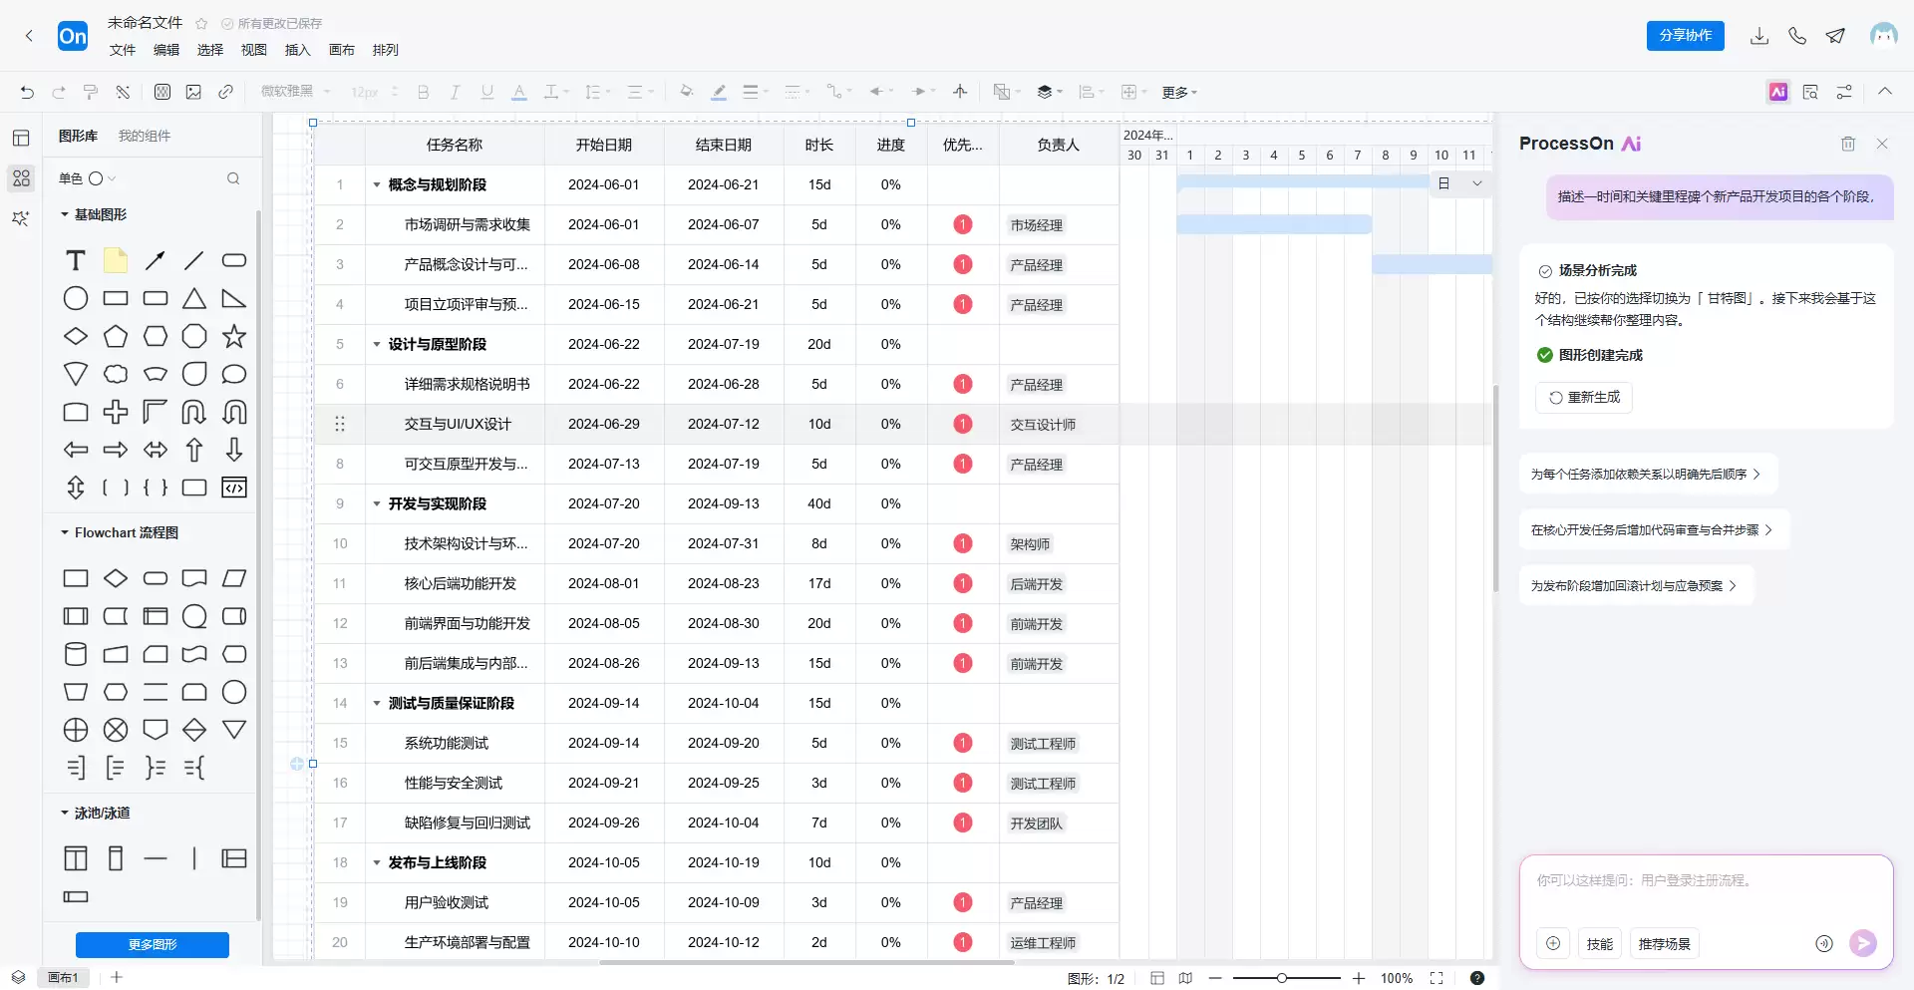Screen dimensions: 1914x990
Task: Delete chat with trash icon
Action: click(1848, 144)
